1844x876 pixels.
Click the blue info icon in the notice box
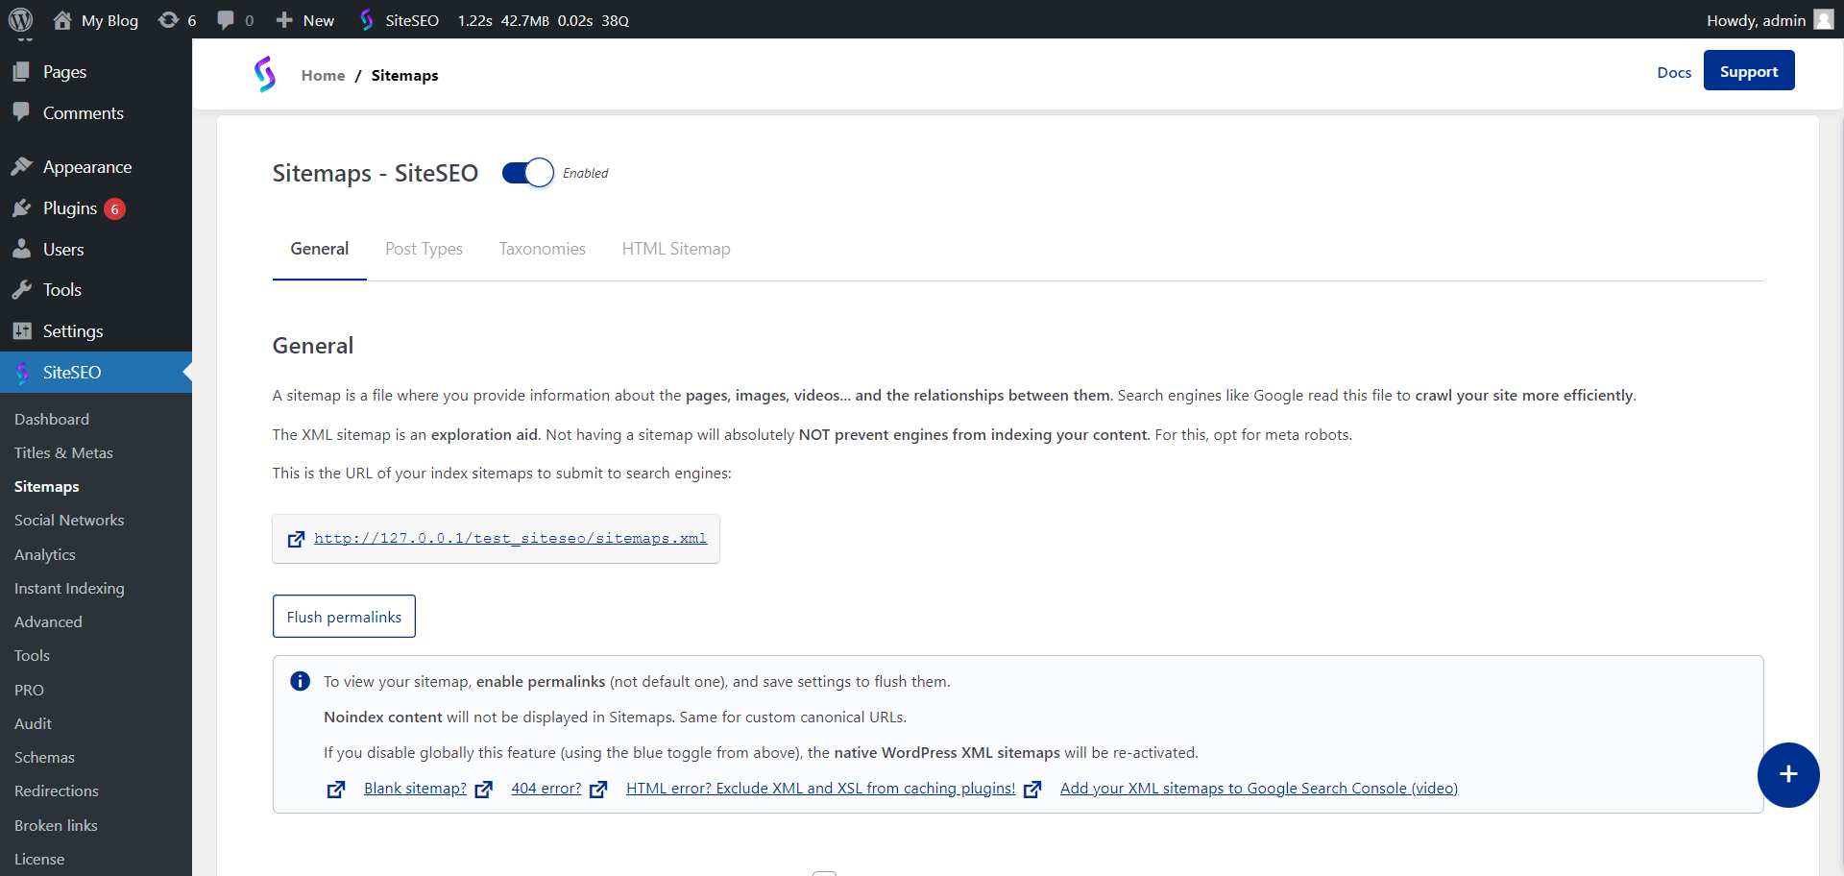(x=300, y=681)
